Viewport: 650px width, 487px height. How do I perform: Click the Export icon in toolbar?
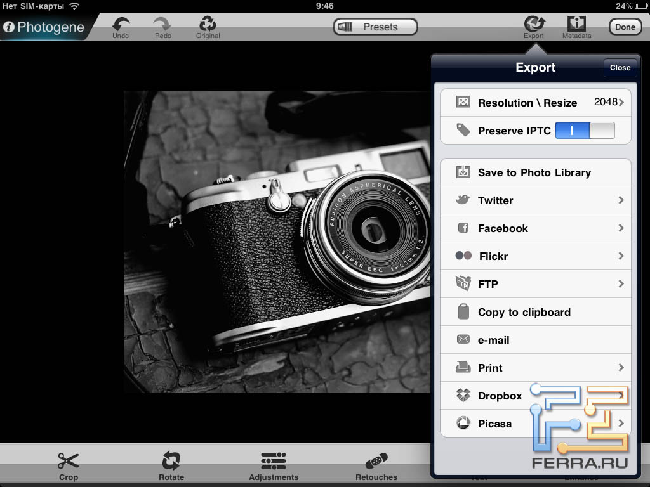tap(534, 24)
